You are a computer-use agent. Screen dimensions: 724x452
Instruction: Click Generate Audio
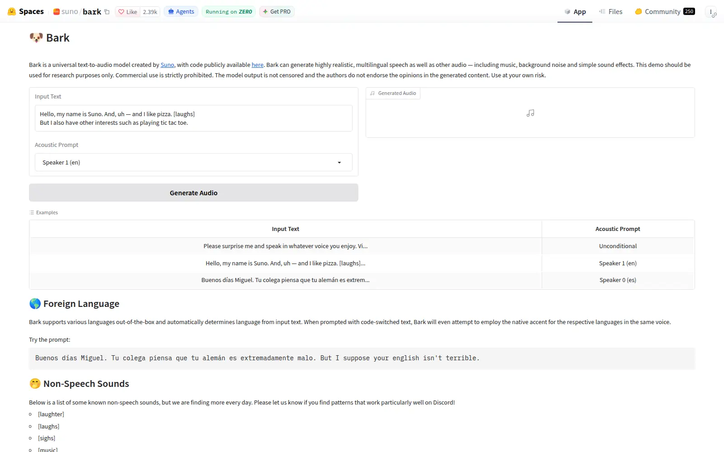coord(194,193)
